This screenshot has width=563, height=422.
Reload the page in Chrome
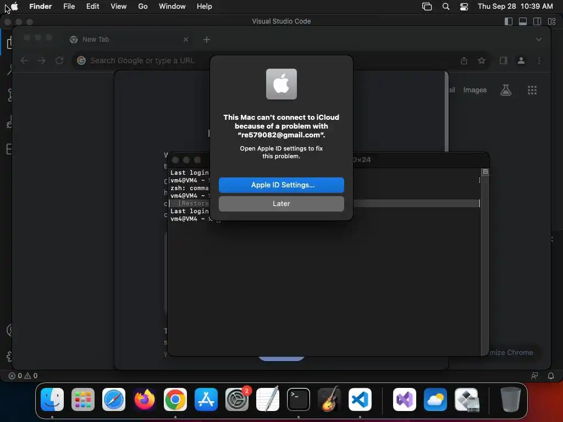(59, 60)
